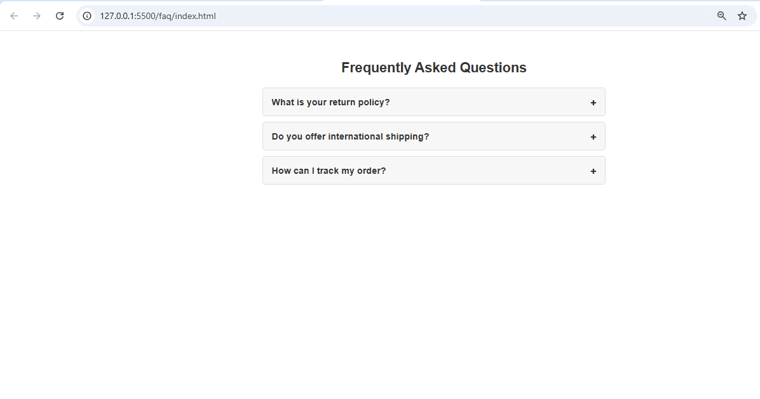Click the word "Questions" in the heading
This screenshot has height=399, width=760.
493,68
